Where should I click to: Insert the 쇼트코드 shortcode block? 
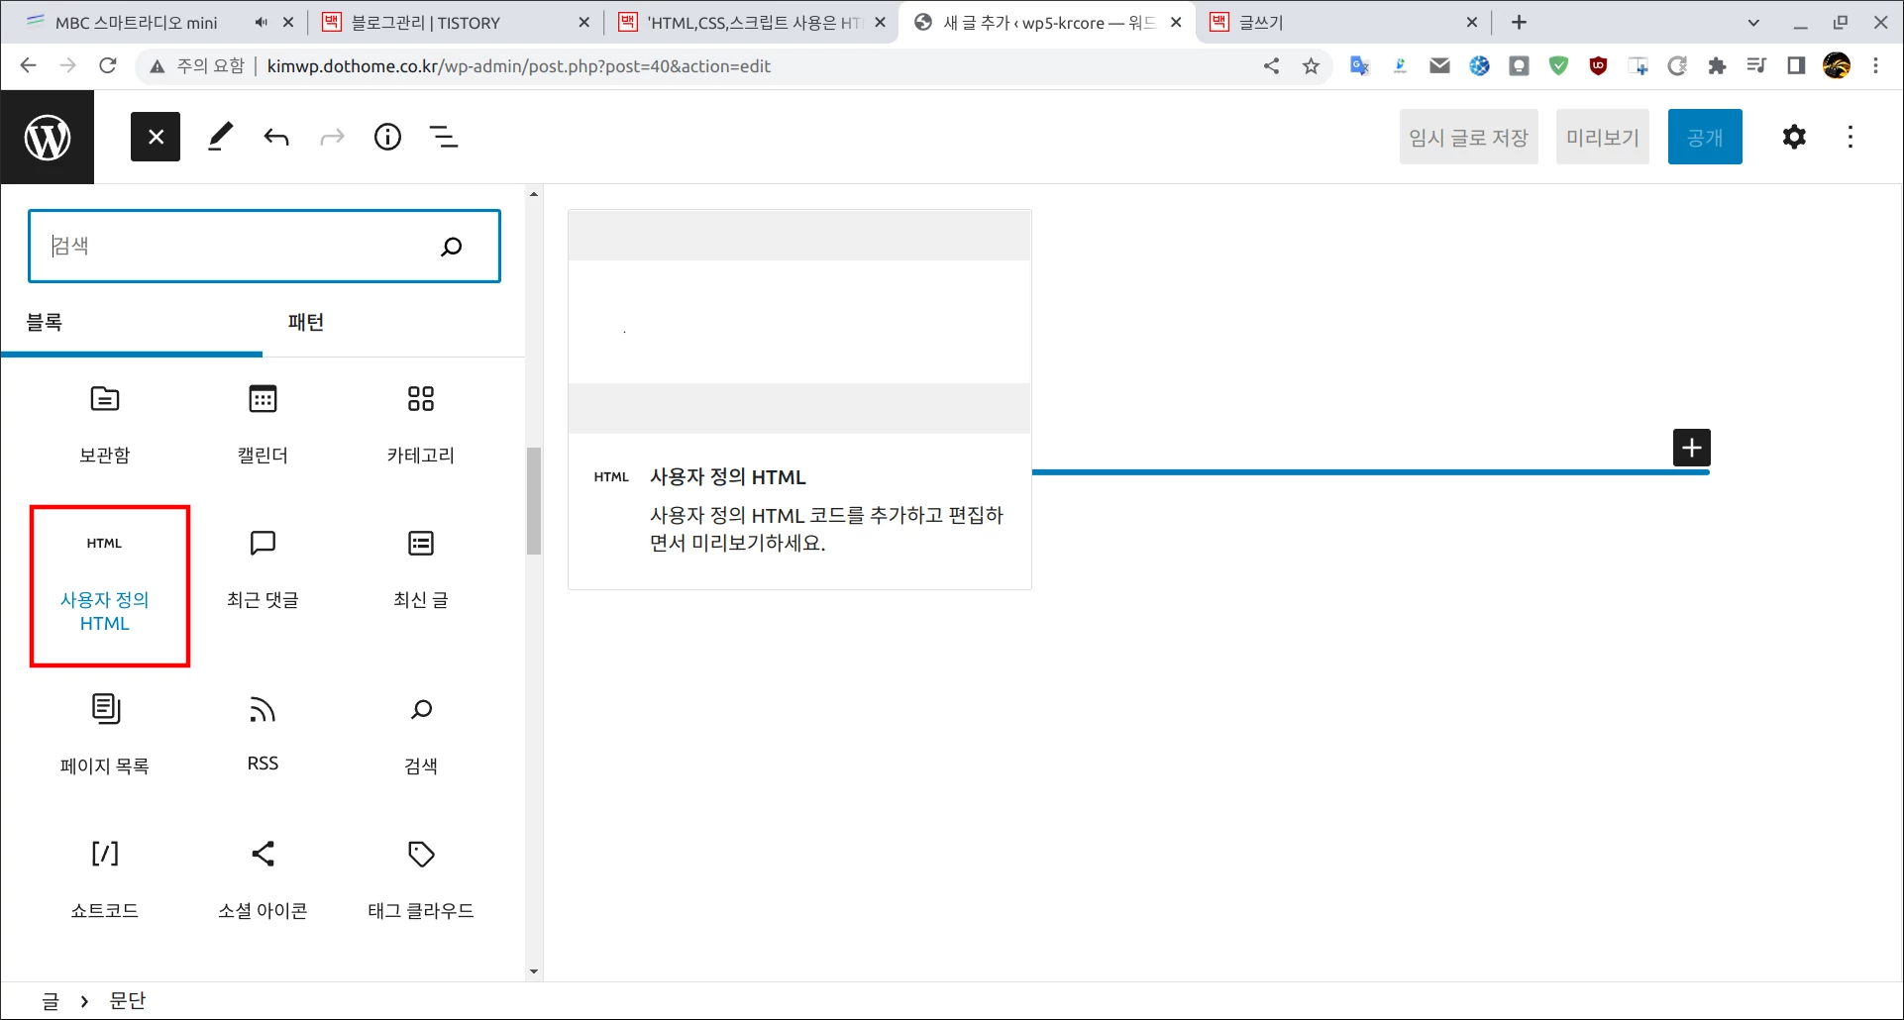coord(105,876)
